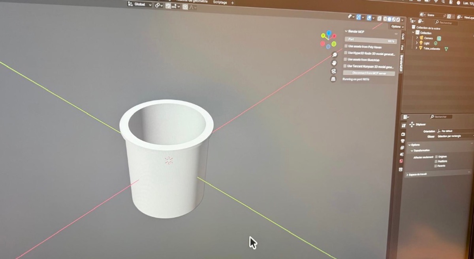This screenshot has height=259, width=474.
Task: Open the proportional falloff curve dropdown
Action: tap(193, 7)
